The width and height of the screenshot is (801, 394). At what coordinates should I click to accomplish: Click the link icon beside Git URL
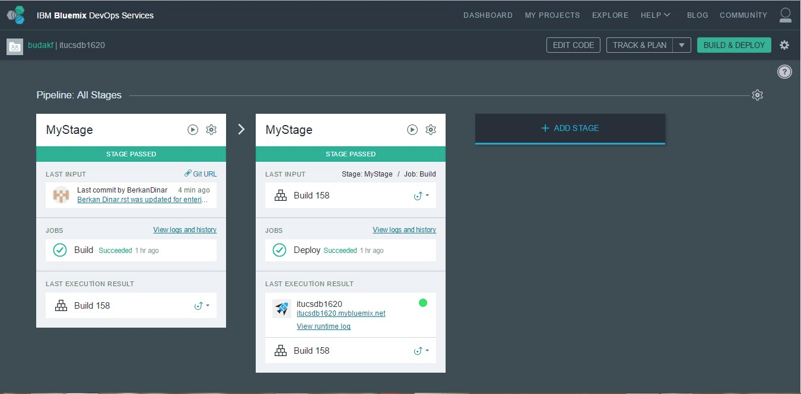tap(188, 174)
